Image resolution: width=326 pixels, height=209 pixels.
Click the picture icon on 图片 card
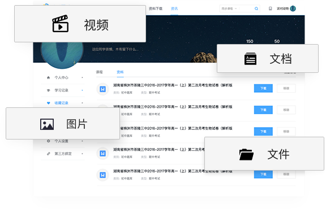click(47, 124)
